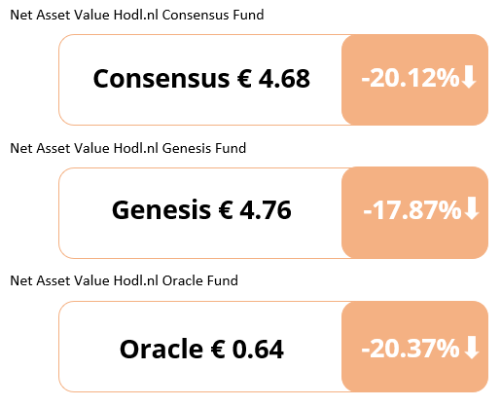Click the 4.68 price value
This screenshot has height=407, width=501.
click(284, 78)
